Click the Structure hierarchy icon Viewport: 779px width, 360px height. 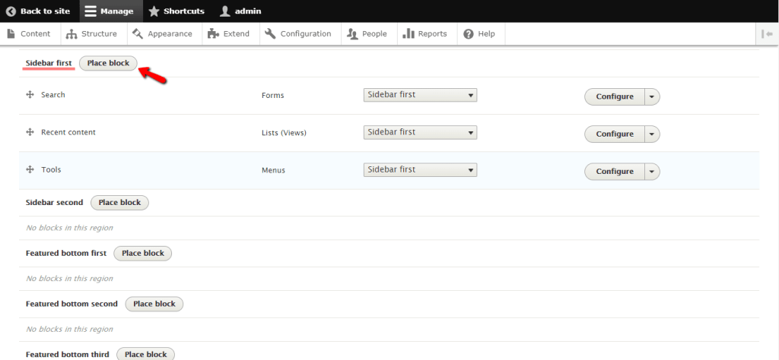click(72, 33)
